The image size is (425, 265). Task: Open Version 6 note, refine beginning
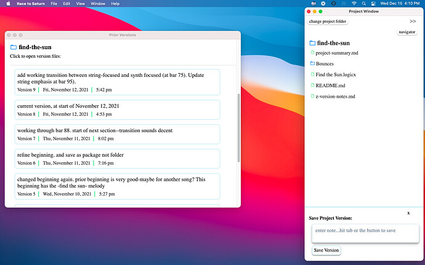pyautogui.click(x=70, y=155)
